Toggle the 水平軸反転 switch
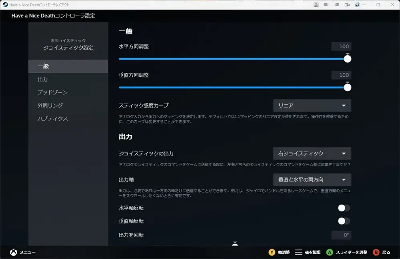The height and width of the screenshot is (259, 400). point(344,208)
